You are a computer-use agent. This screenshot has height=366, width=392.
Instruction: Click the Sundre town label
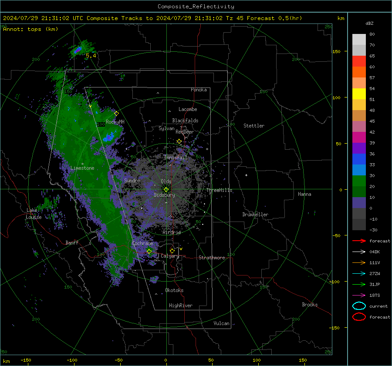point(132,180)
